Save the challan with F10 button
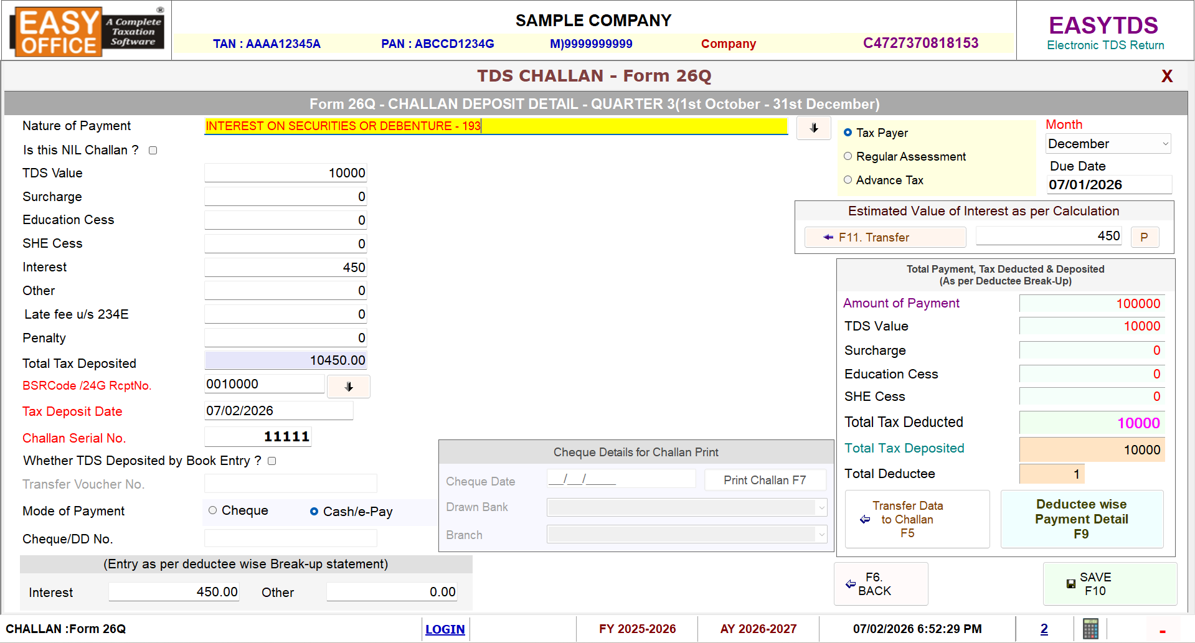Image resolution: width=1195 pixels, height=643 pixels. click(x=1109, y=584)
